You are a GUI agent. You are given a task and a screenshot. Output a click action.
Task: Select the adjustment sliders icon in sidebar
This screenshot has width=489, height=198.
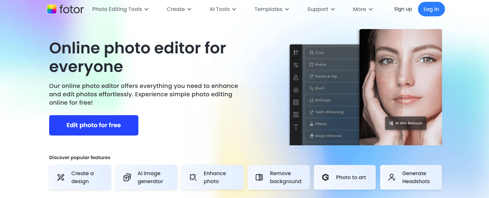point(296,65)
